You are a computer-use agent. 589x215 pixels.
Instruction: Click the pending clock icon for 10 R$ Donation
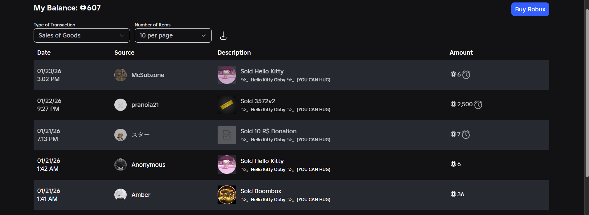[x=466, y=135]
